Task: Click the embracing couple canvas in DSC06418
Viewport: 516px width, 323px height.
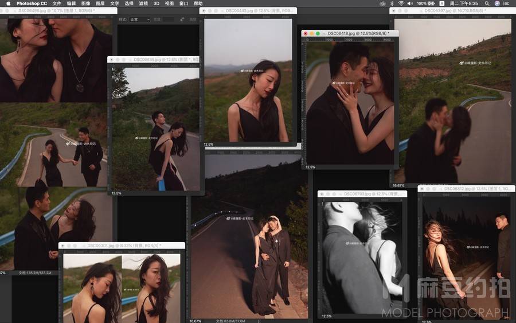Action: point(350,103)
